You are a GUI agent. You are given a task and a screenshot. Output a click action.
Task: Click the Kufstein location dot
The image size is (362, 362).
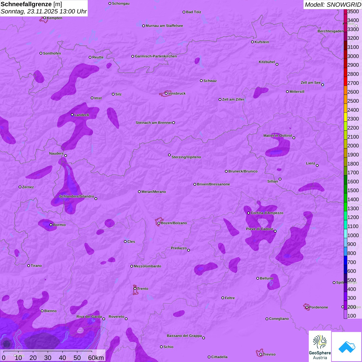tap(252, 42)
